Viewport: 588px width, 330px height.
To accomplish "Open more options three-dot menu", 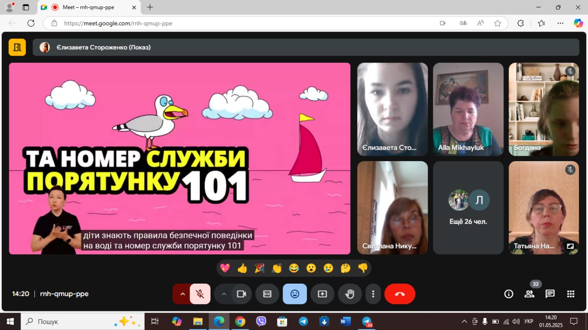I will click(373, 294).
